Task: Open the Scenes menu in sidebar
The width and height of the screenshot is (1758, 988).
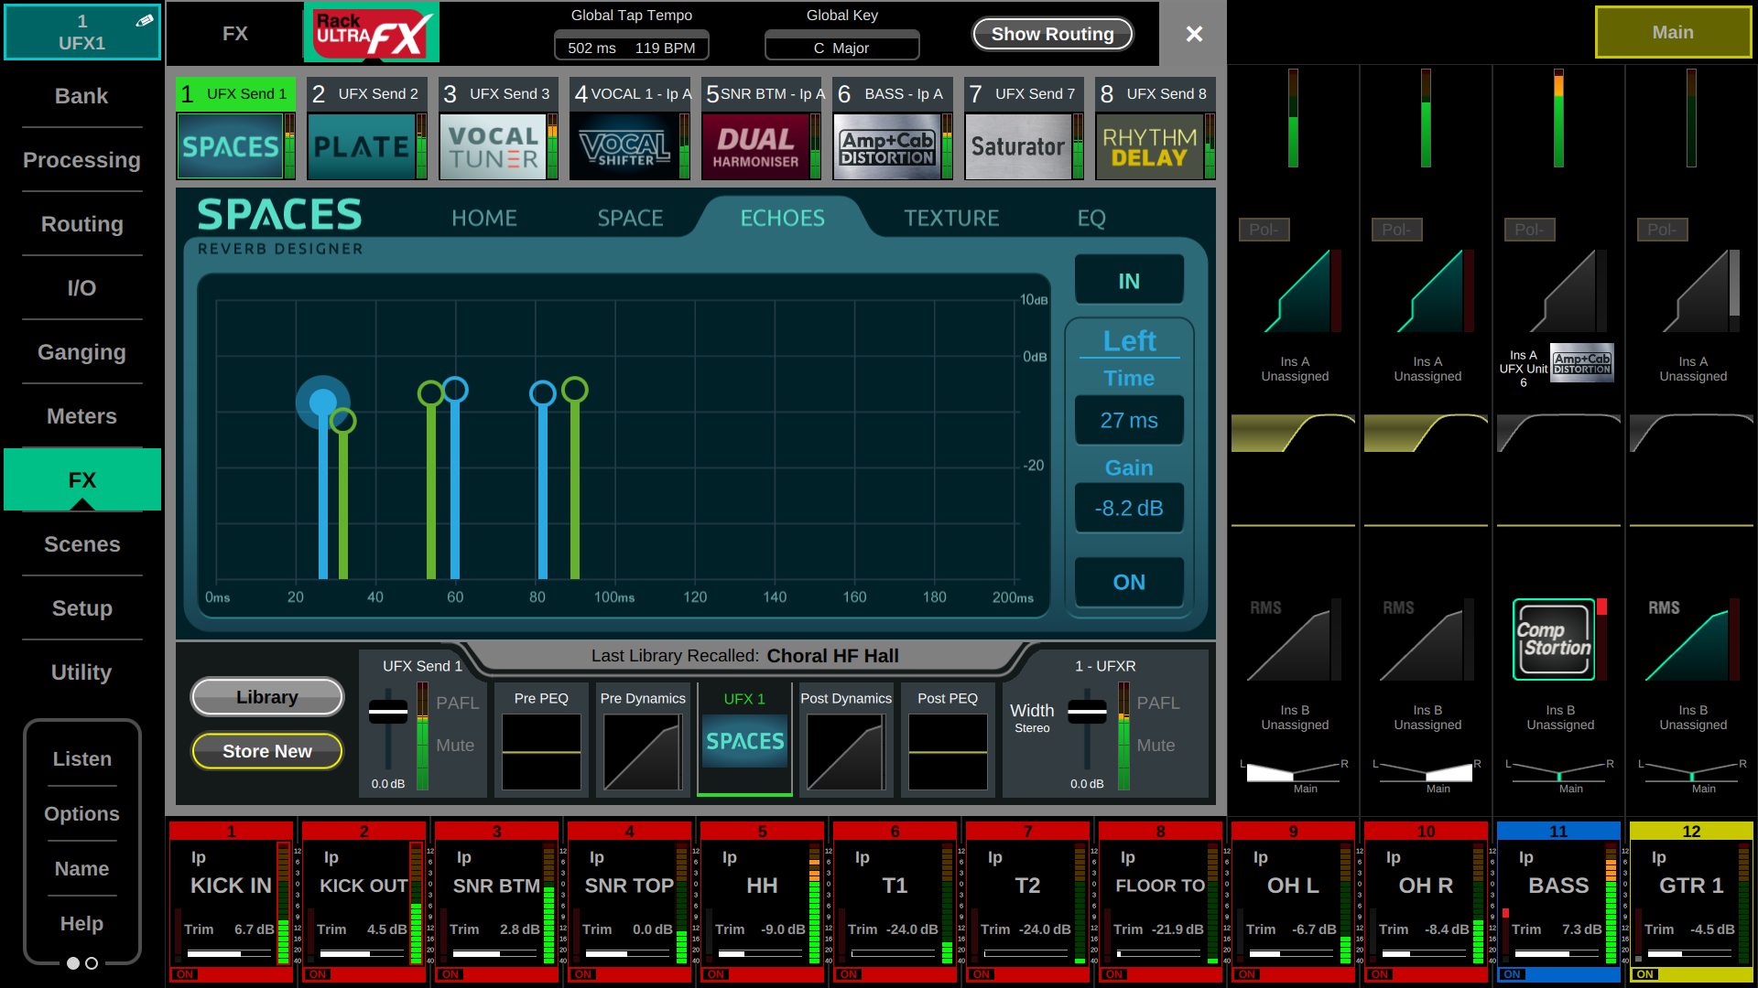Action: point(81,544)
